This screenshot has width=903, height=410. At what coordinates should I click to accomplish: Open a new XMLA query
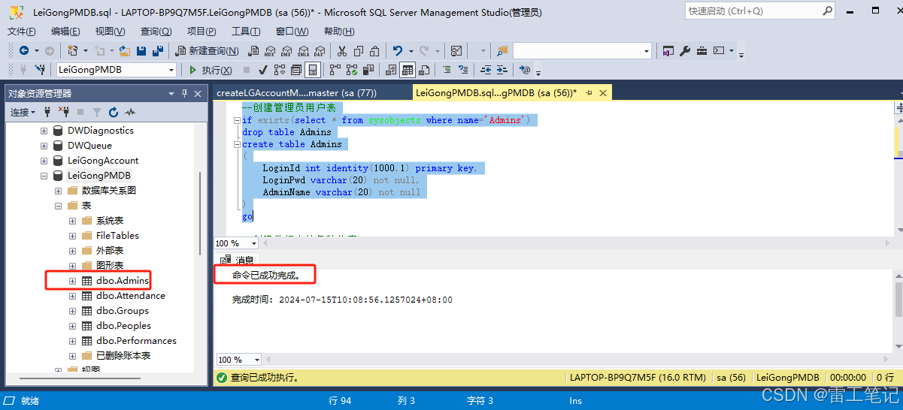[x=304, y=51]
